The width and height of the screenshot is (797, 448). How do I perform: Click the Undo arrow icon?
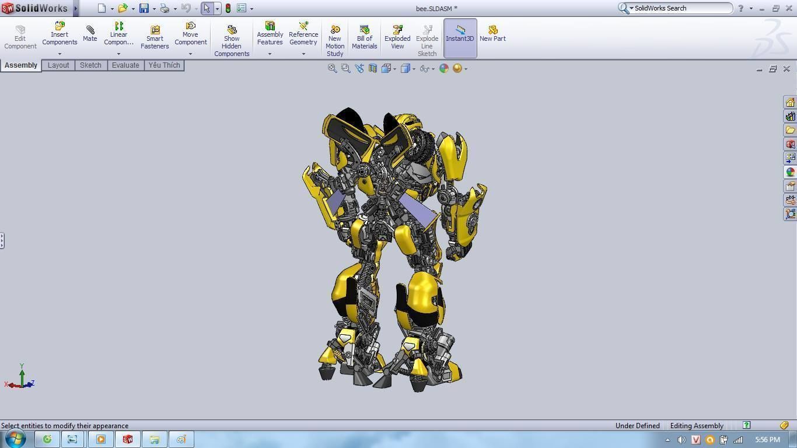[186, 8]
